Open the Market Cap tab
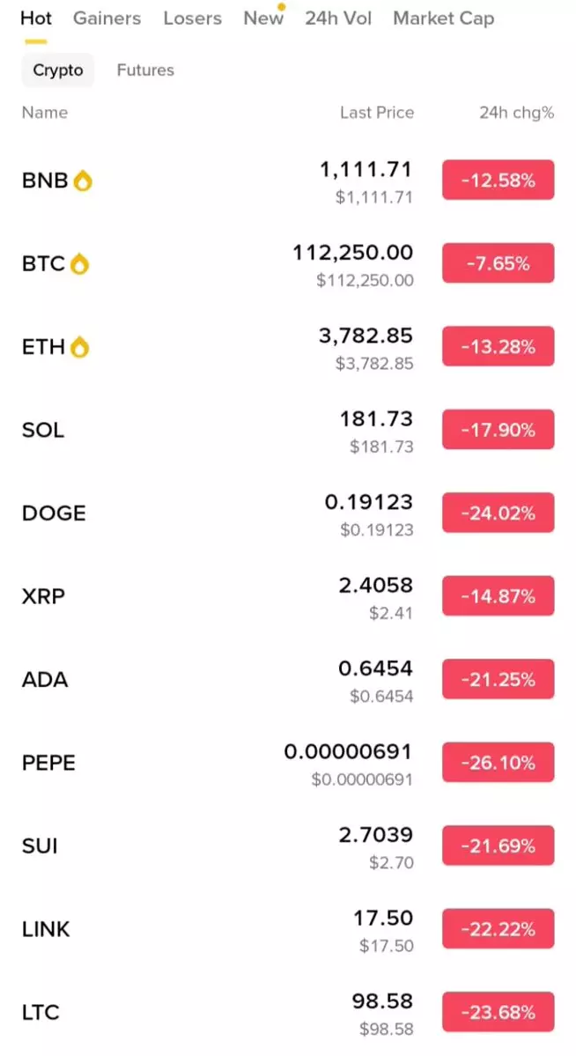Image resolution: width=576 pixels, height=1056 pixels. click(443, 18)
